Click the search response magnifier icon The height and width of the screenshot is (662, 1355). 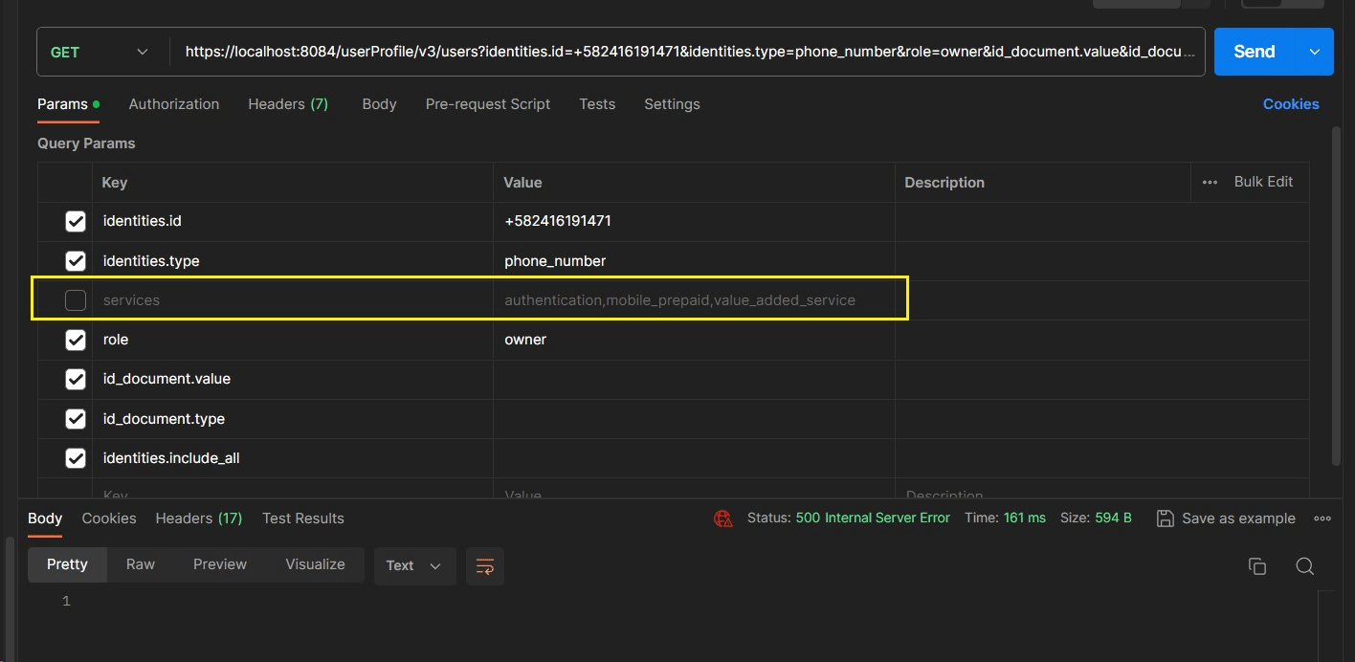click(x=1304, y=566)
